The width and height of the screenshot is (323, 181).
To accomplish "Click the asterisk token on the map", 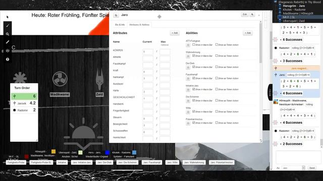I will [20, 78].
